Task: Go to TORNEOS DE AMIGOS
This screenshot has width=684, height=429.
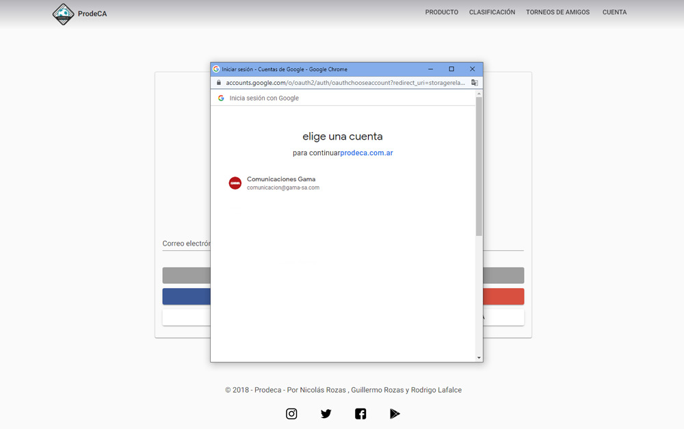Action: coord(557,12)
